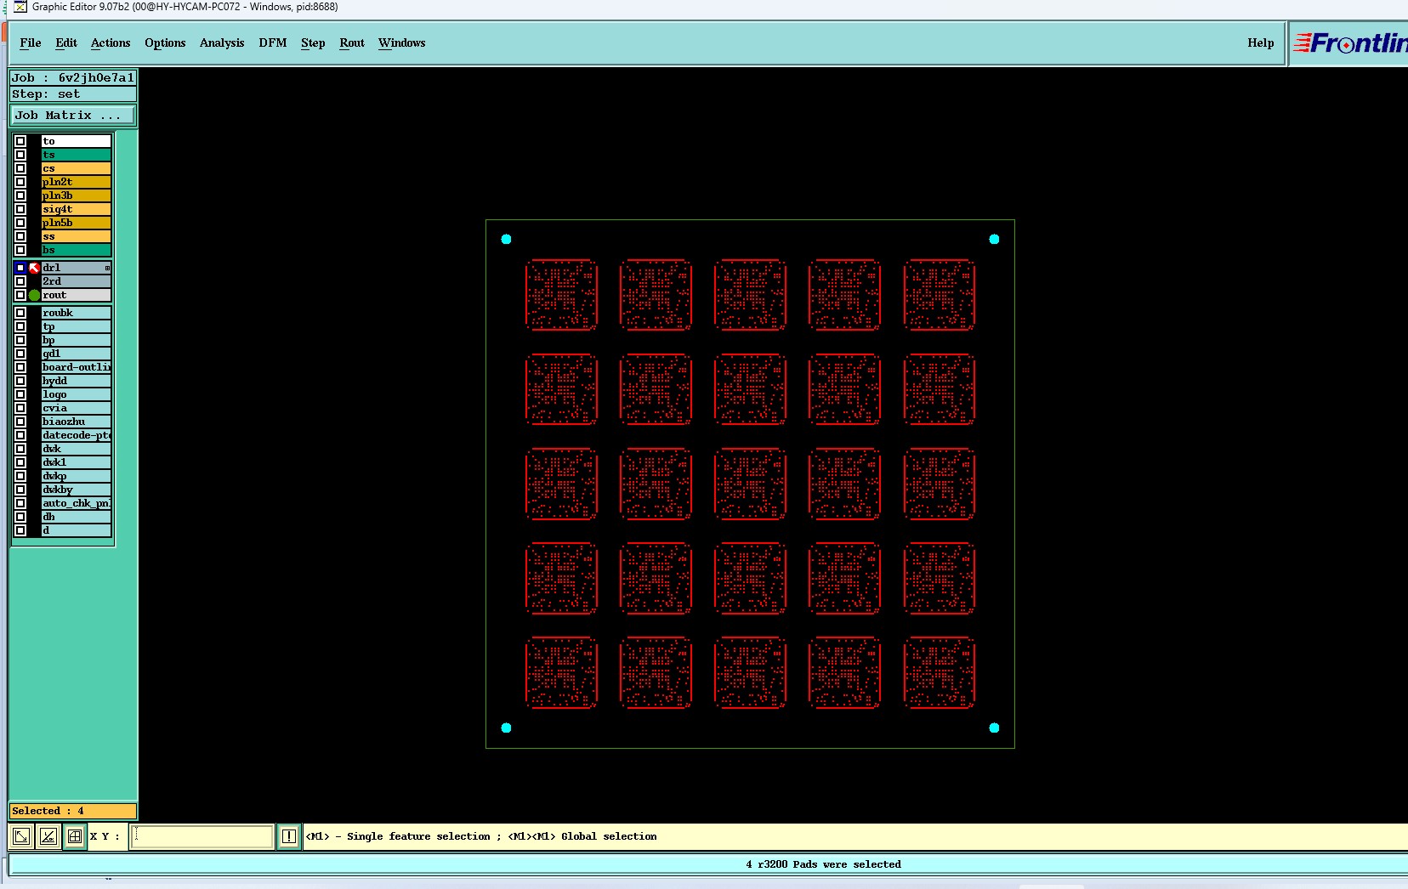Viewport: 1408px width, 889px height.
Task: Click the Selected : 4 indicator
Action: [72, 811]
